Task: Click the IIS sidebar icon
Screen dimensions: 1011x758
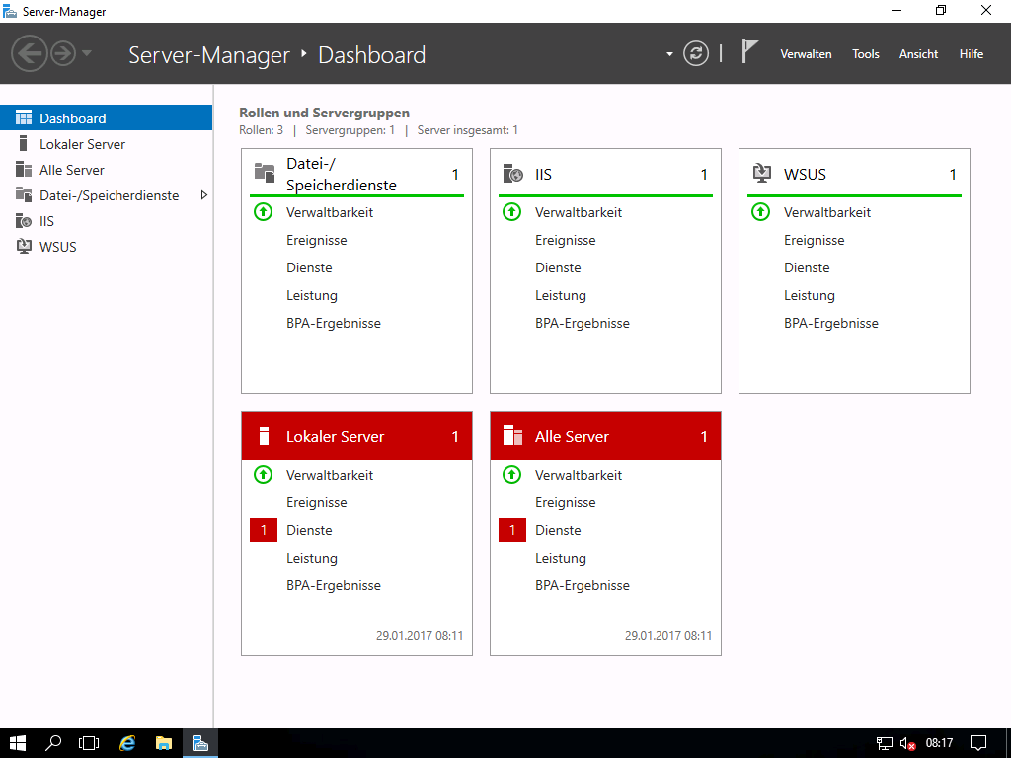Action: tap(24, 220)
